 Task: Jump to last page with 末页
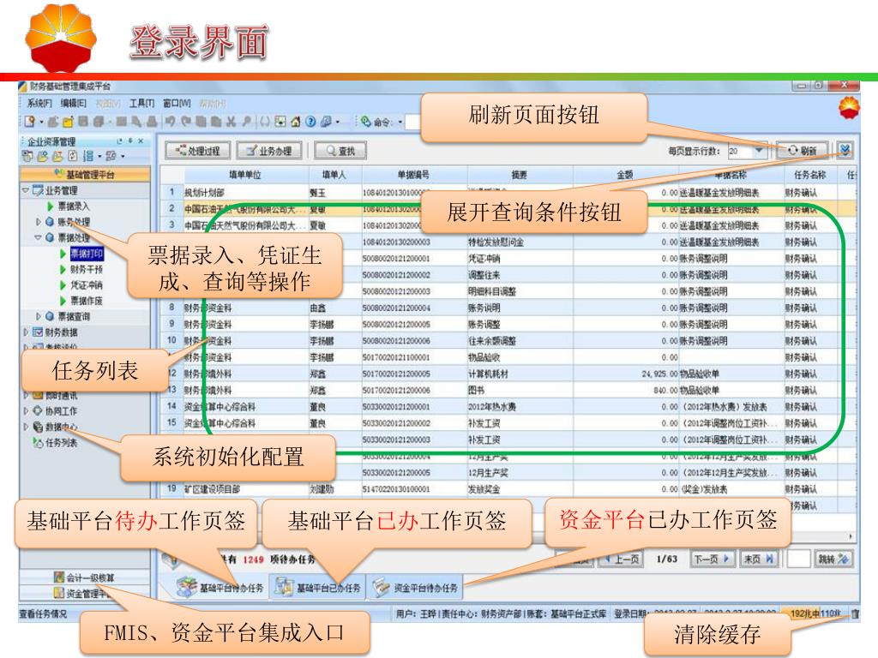[x=759, y=559]
